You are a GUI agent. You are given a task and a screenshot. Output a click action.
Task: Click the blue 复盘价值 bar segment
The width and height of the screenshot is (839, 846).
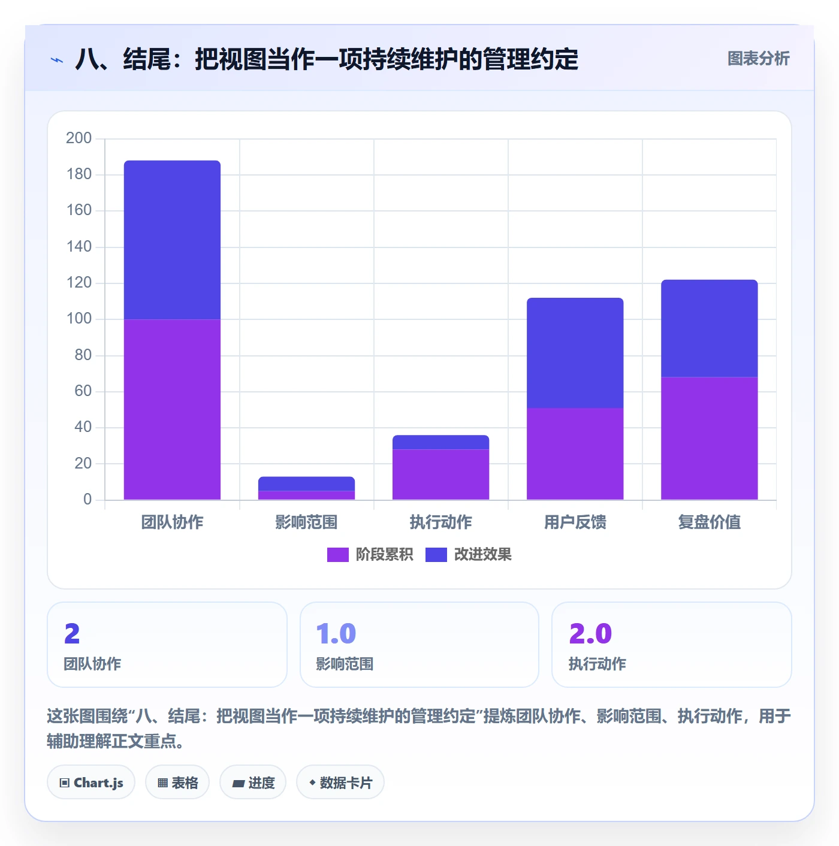pos(709,328)
